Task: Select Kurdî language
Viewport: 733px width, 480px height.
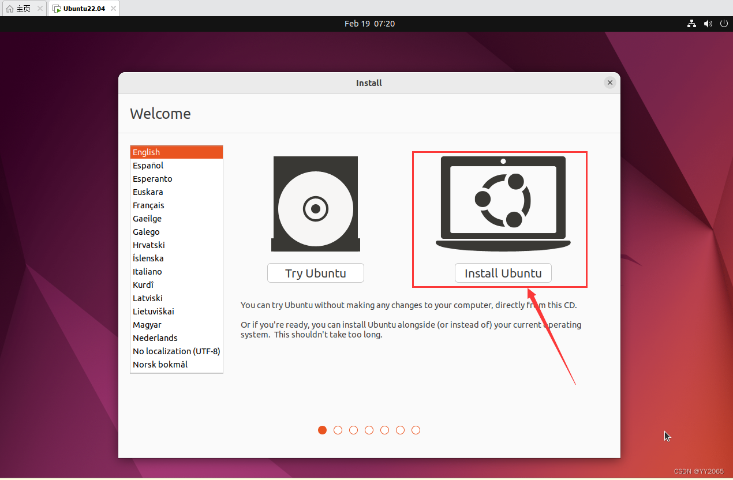Action: pos(177,285)
